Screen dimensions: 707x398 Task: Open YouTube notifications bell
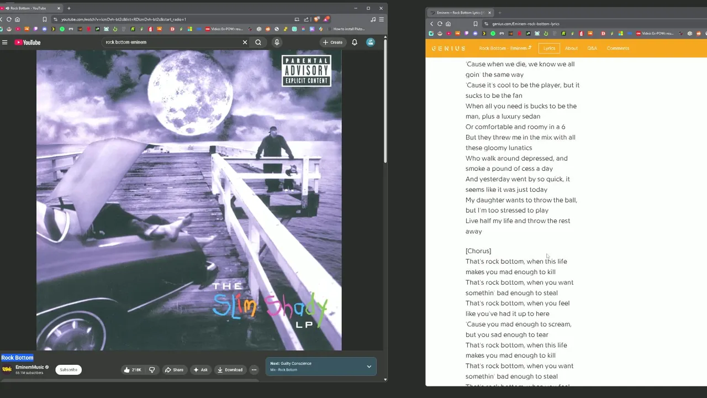(355, 42)
